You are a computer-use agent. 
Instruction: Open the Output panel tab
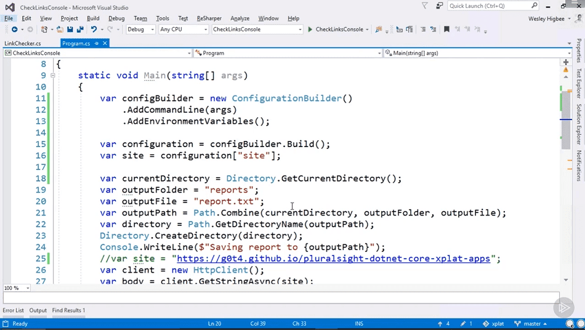click(x=38, y=310)
